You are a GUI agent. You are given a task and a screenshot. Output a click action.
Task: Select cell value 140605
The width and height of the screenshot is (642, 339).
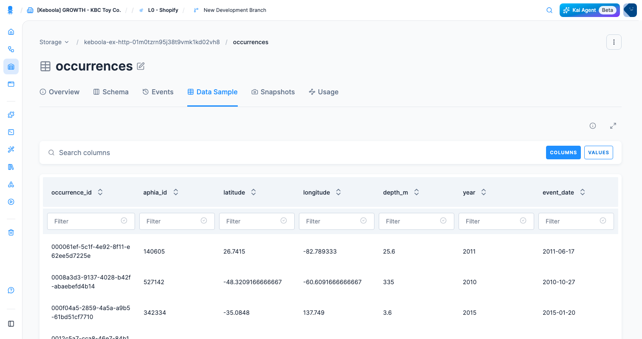[x=154, y=251]
